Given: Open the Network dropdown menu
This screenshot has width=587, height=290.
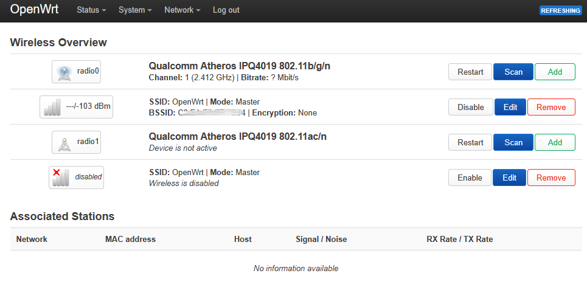Looking at the screenshot, I should pos(182,10).
